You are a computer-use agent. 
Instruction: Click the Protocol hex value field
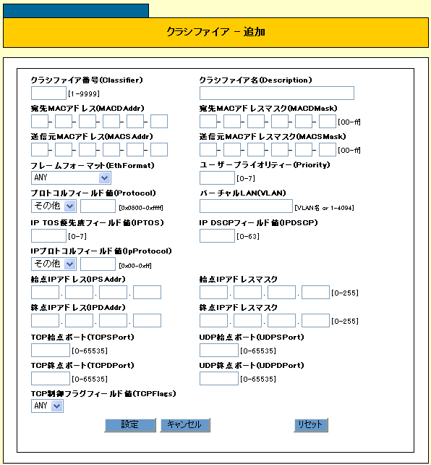(x=98, y=206)
